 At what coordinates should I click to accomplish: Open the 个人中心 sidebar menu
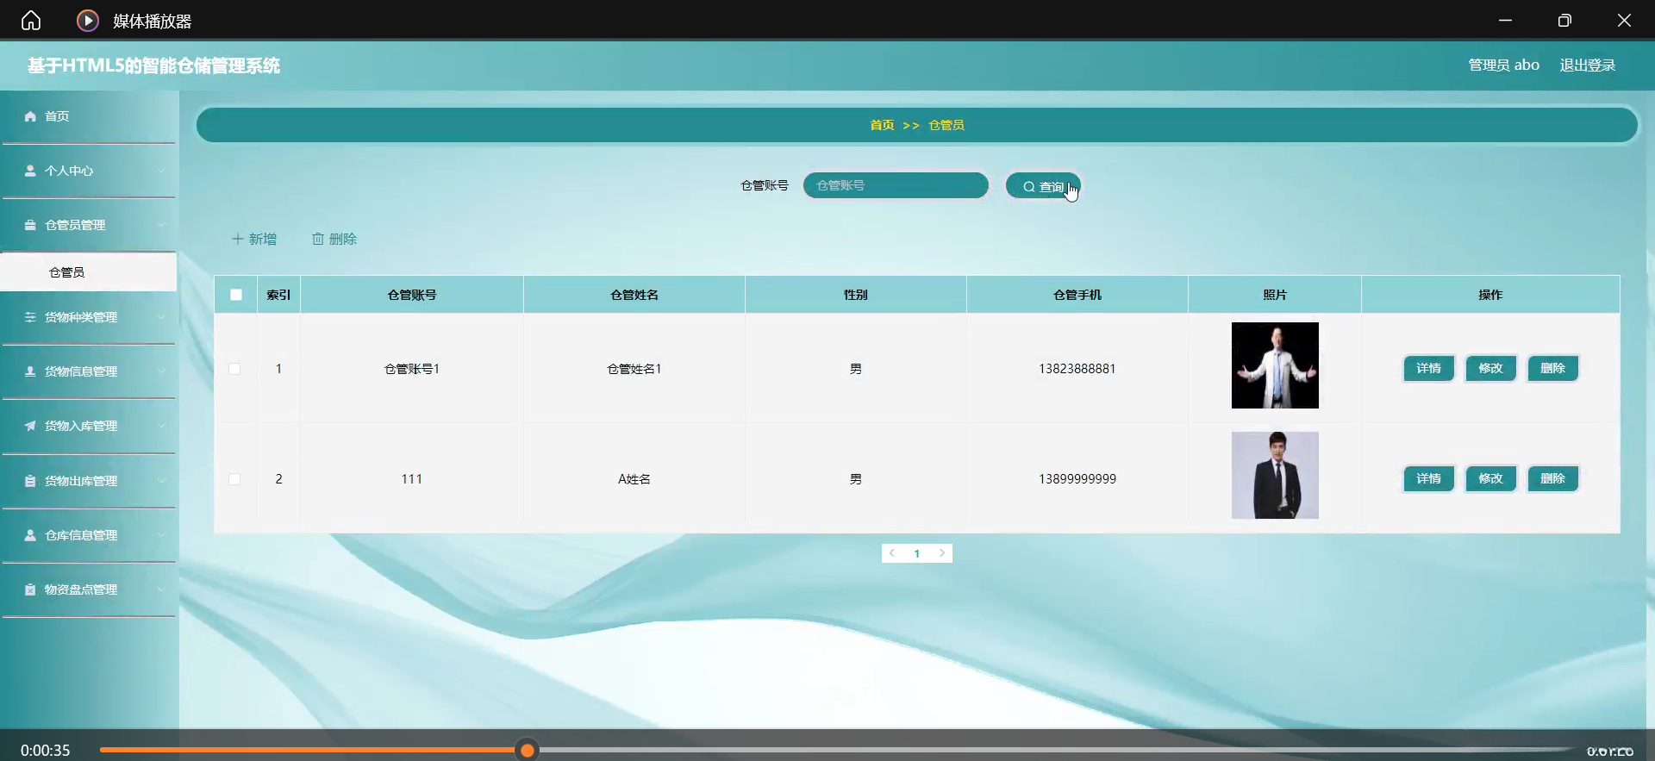(x=89, y=171)
